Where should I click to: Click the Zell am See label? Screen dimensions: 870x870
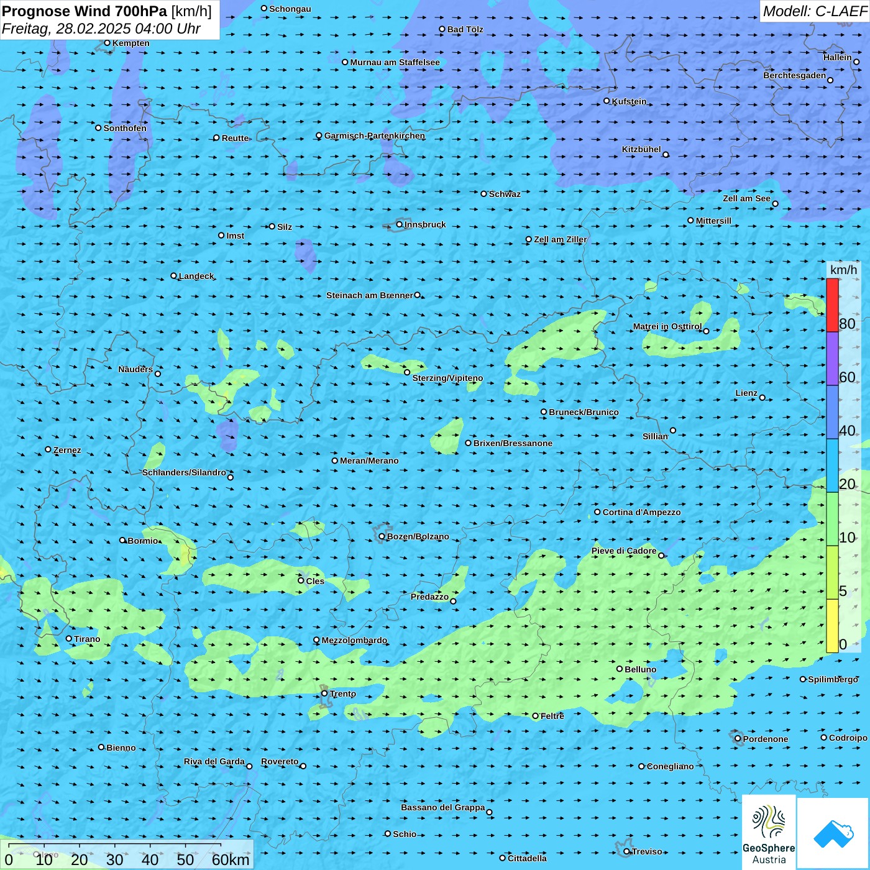tap(746, 198)
